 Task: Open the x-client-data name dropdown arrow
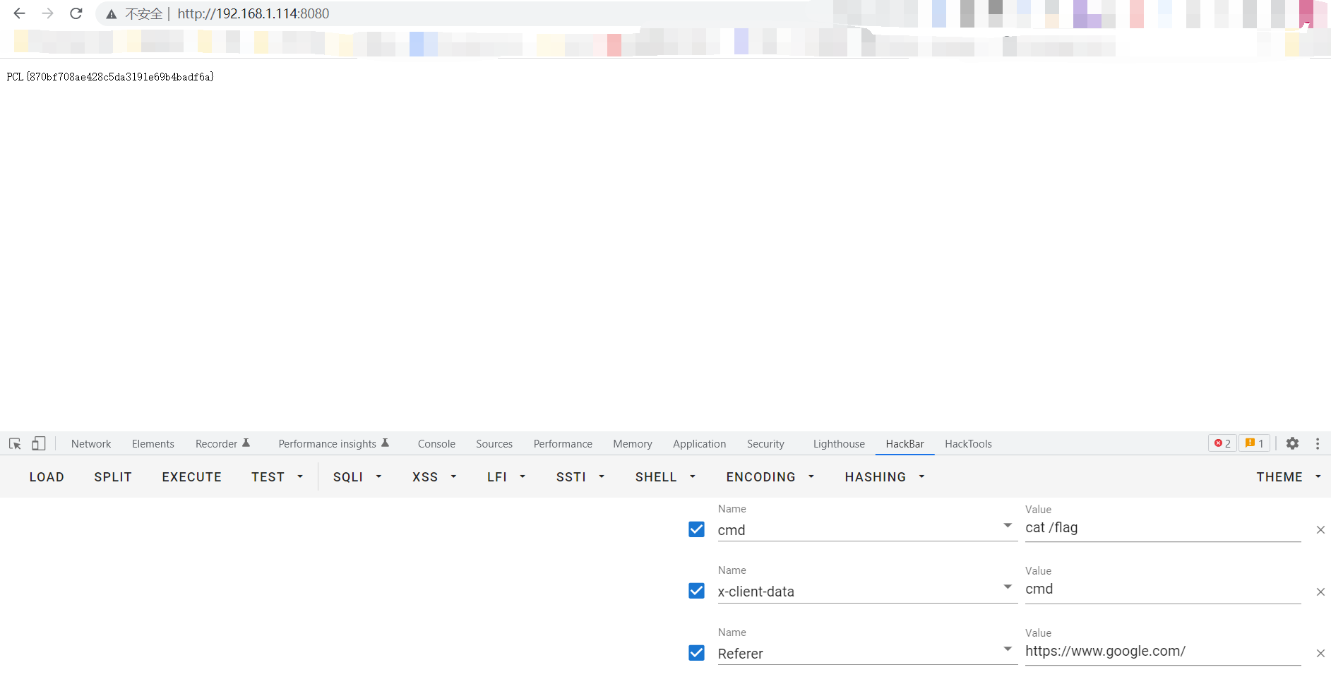tap(1008, 587)
